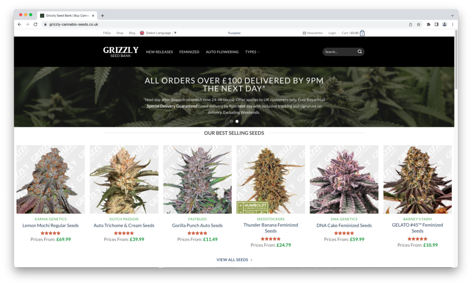Select the second banner slide dot

point(237,121)
